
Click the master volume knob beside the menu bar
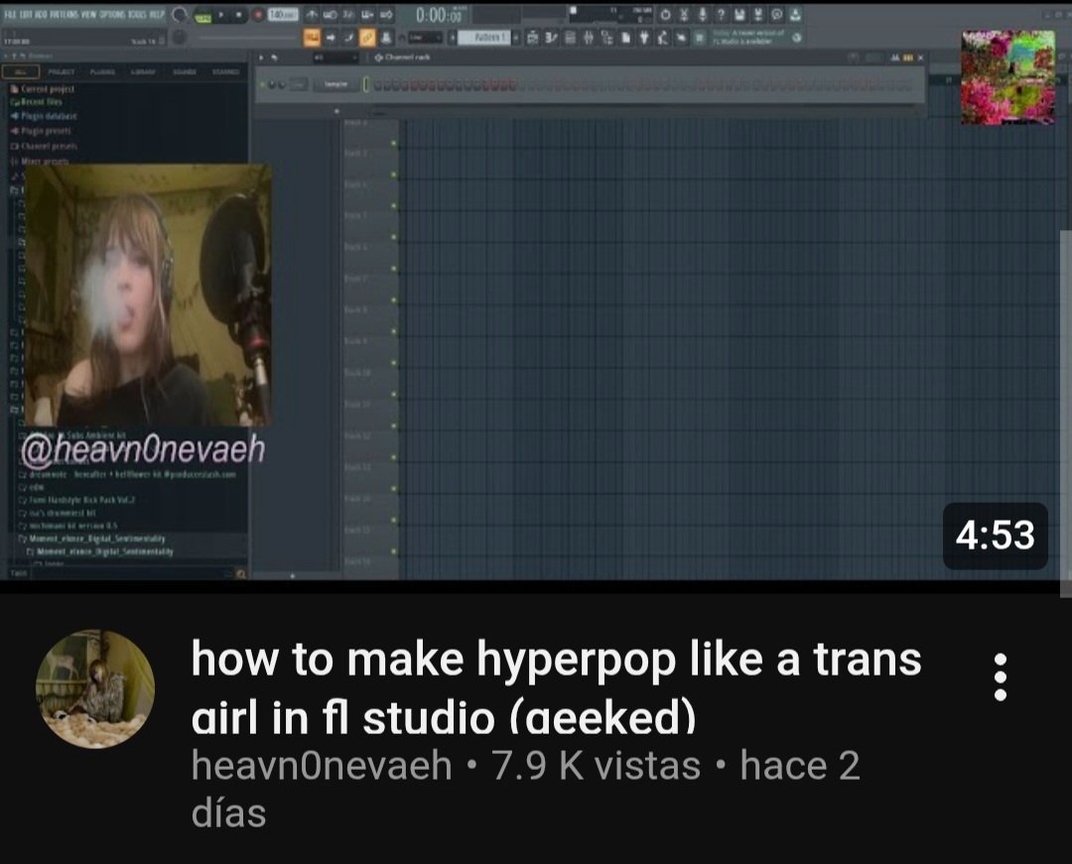click(x=179, y=14)
